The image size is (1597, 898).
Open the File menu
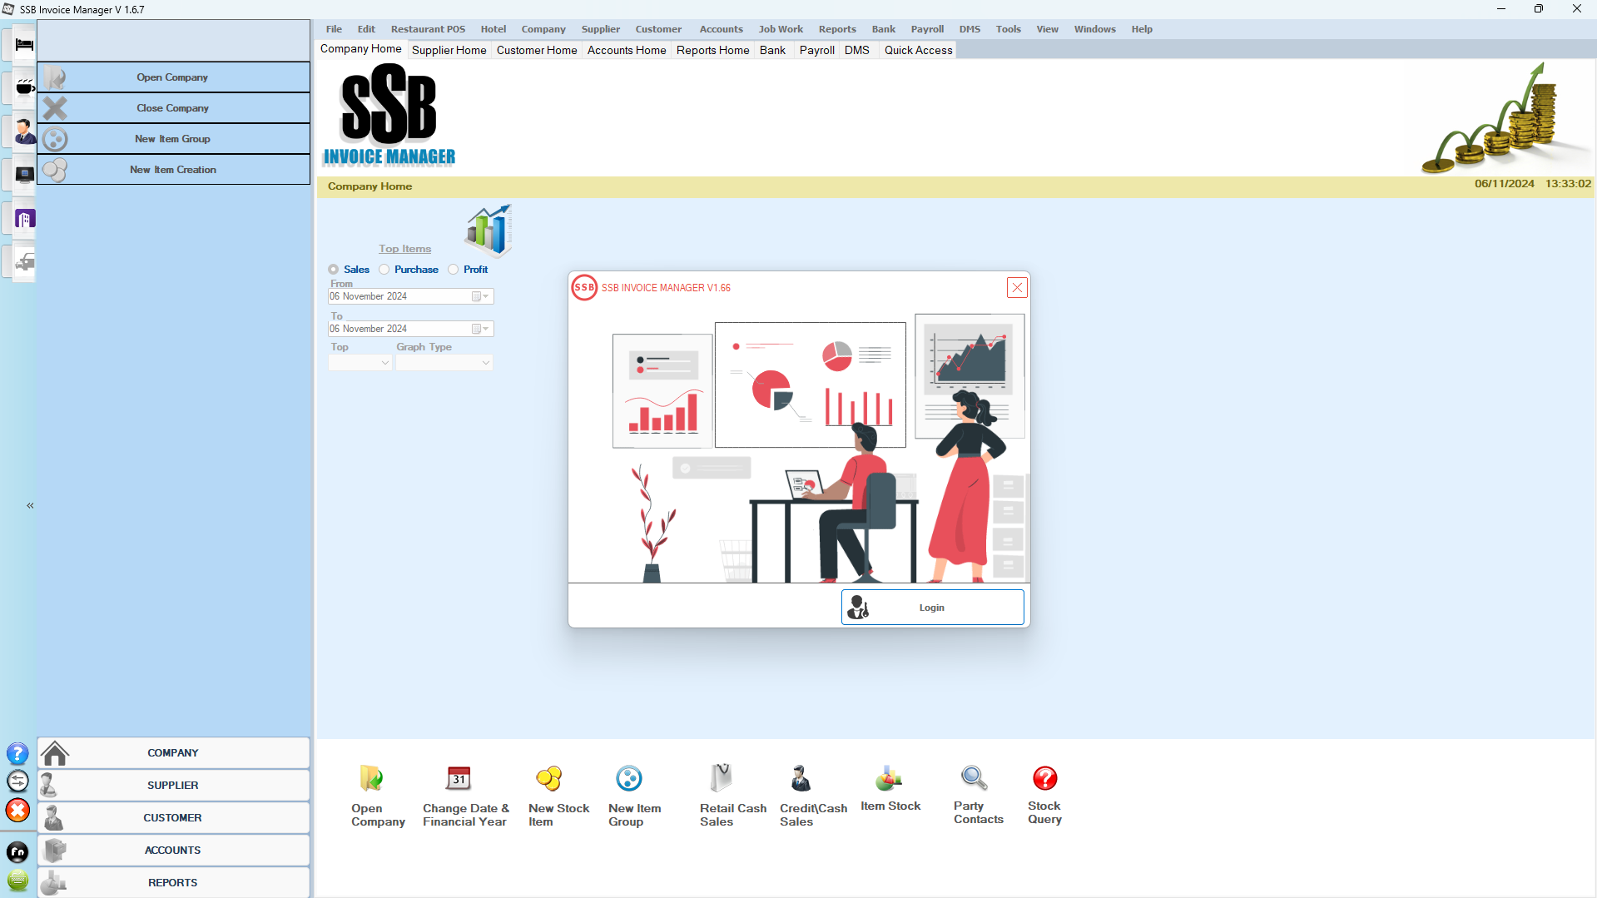click(x=334, y=29)
